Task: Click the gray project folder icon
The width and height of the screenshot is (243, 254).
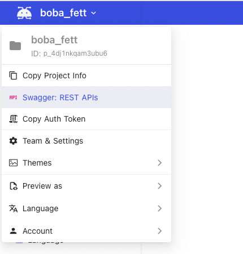Action: pos(15,46)
